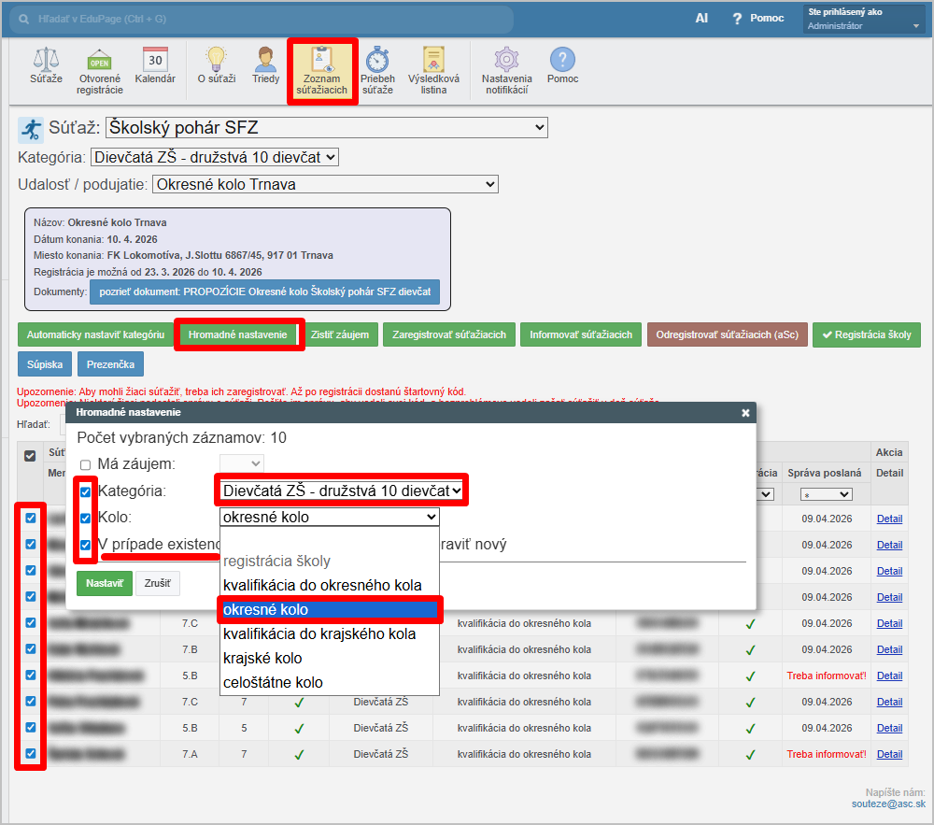Image resolution: width=934 pixels, height=825 pixels.
Task: Open Kategória dropdown in Hromadné nastavenie dialog
Action: (x=341, y=491)
